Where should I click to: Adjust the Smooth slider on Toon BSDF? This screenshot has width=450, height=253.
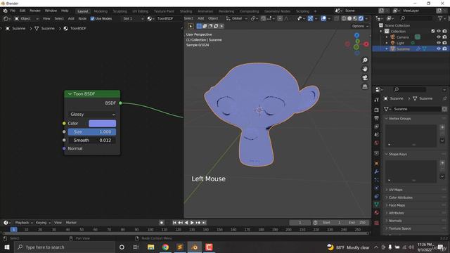[92, 141]
